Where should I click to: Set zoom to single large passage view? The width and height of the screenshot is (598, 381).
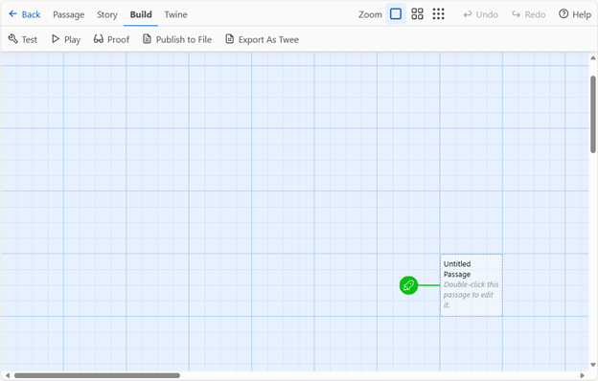pyautogui.click(x=396, y=14)
